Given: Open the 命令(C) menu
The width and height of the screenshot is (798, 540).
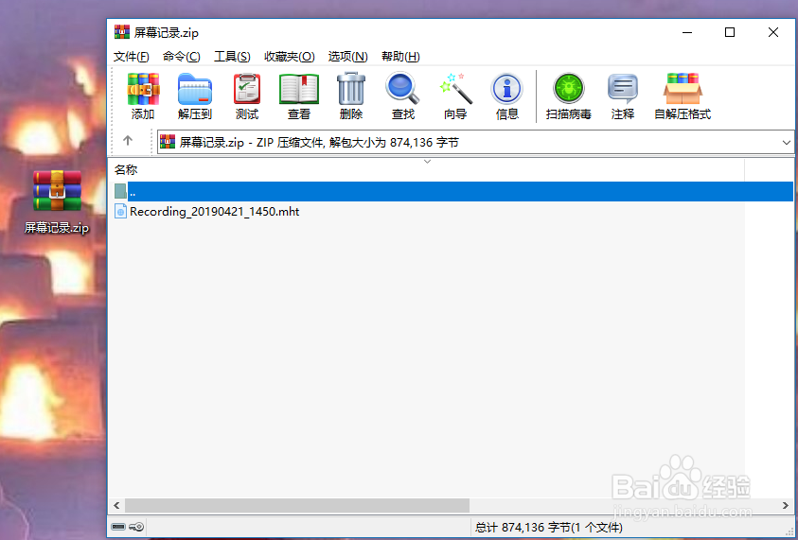Looking at the screenshot, I should [181, 57].
